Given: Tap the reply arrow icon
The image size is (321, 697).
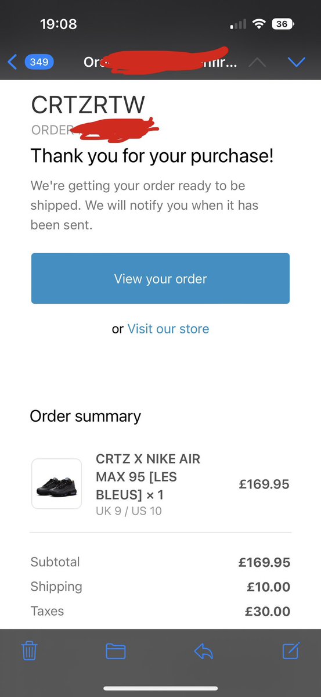Looking at the screenshot, I should [x=204, y=651].
